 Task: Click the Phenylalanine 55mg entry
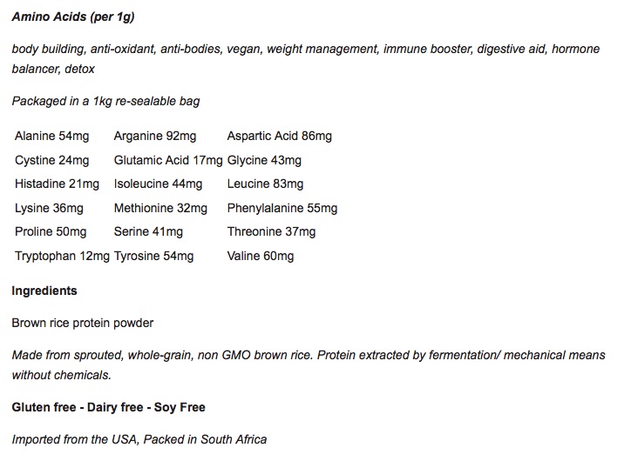pyautogui.click(x=281, y=208)
